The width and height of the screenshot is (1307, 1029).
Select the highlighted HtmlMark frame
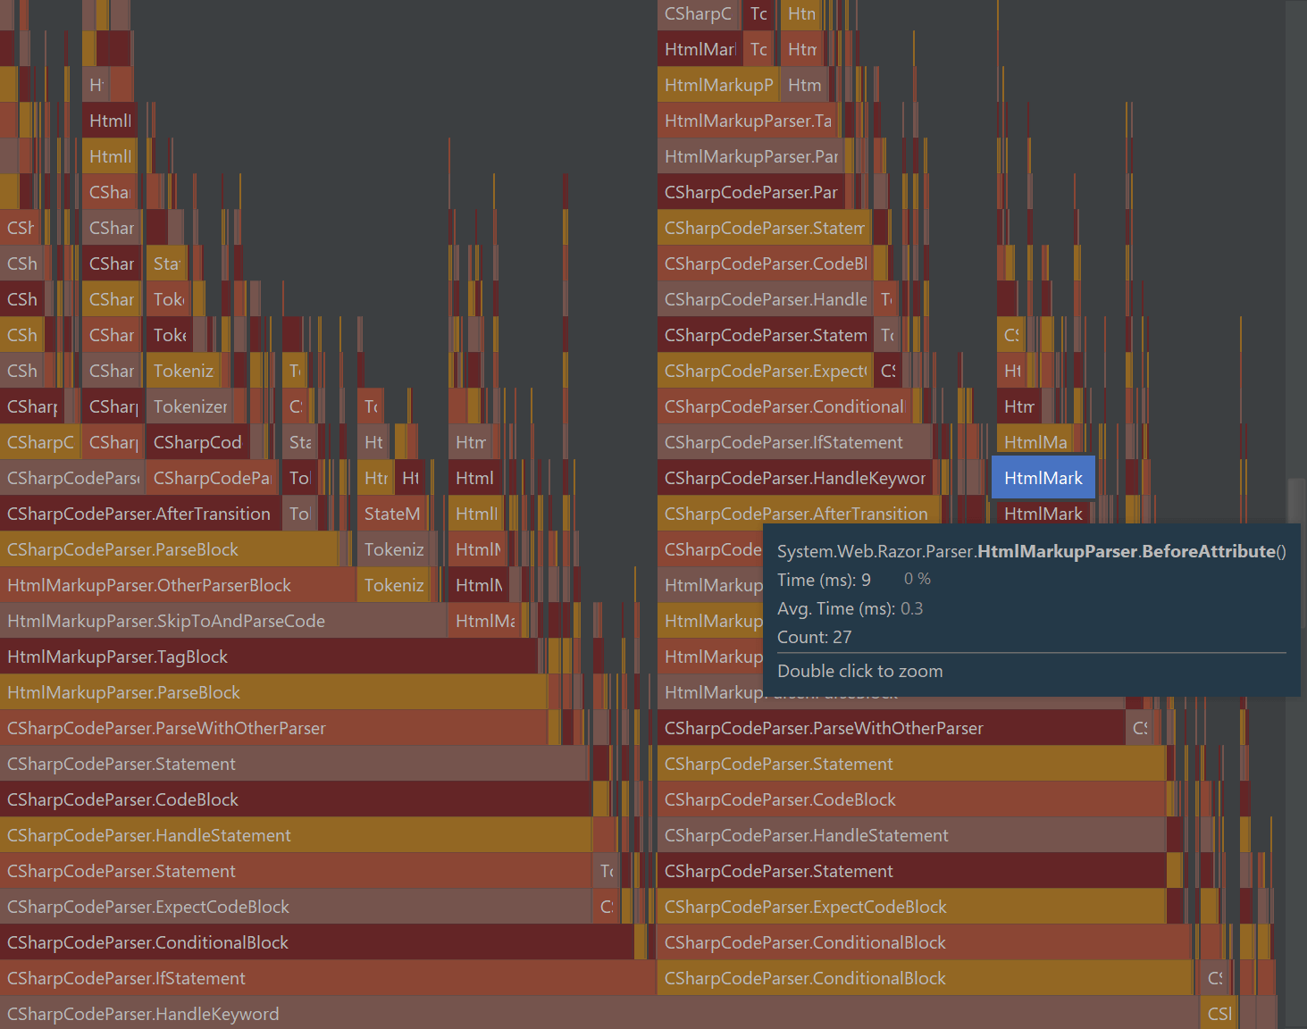[x=1042, y=477]
